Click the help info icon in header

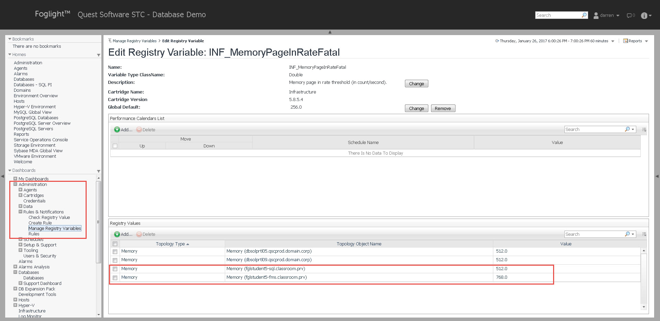[644, 15]
